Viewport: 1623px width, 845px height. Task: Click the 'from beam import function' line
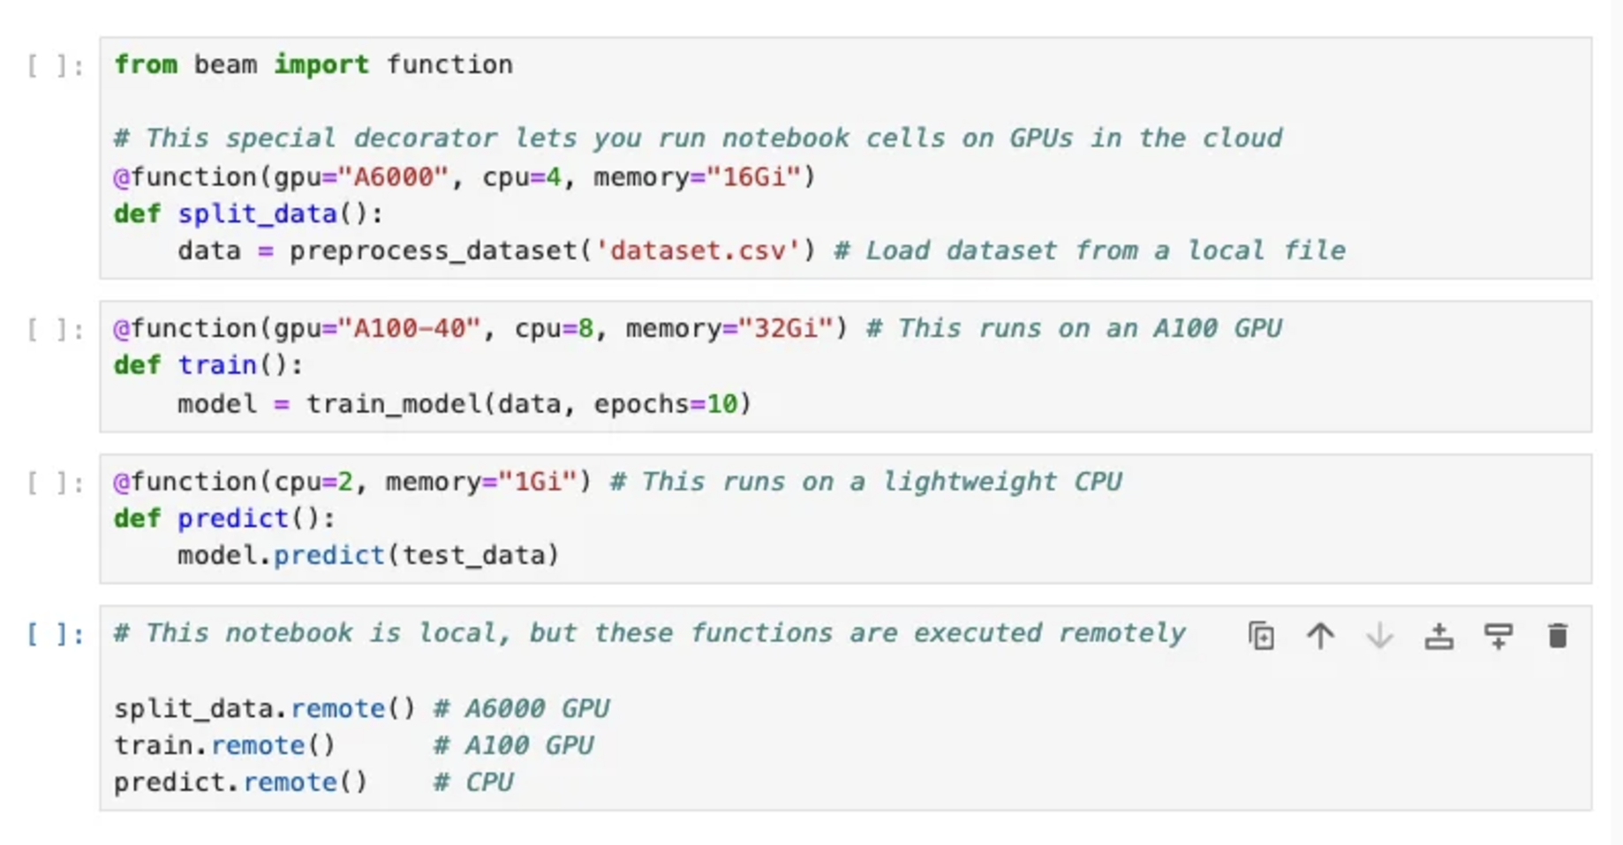tap(313, 64)
